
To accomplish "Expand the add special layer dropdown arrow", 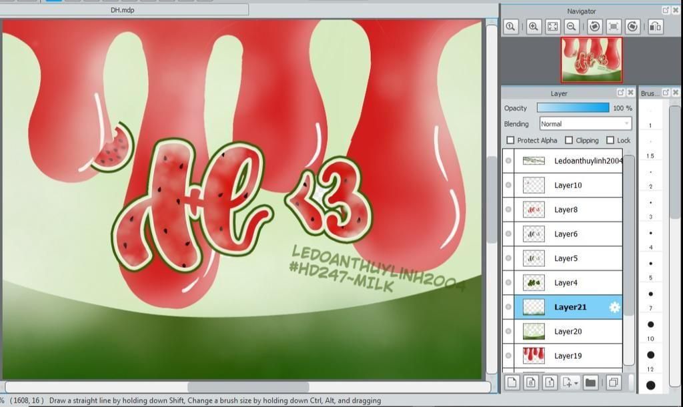I will coord(576,383).
